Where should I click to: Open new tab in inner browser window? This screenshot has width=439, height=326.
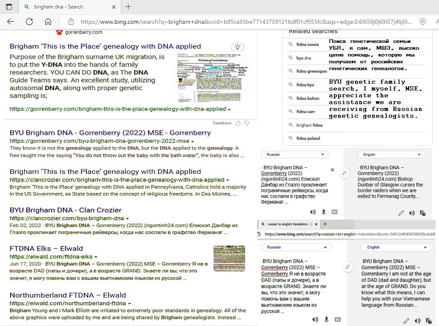[325, 224]
